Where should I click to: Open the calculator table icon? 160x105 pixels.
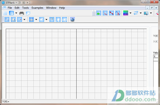point(31,19)
